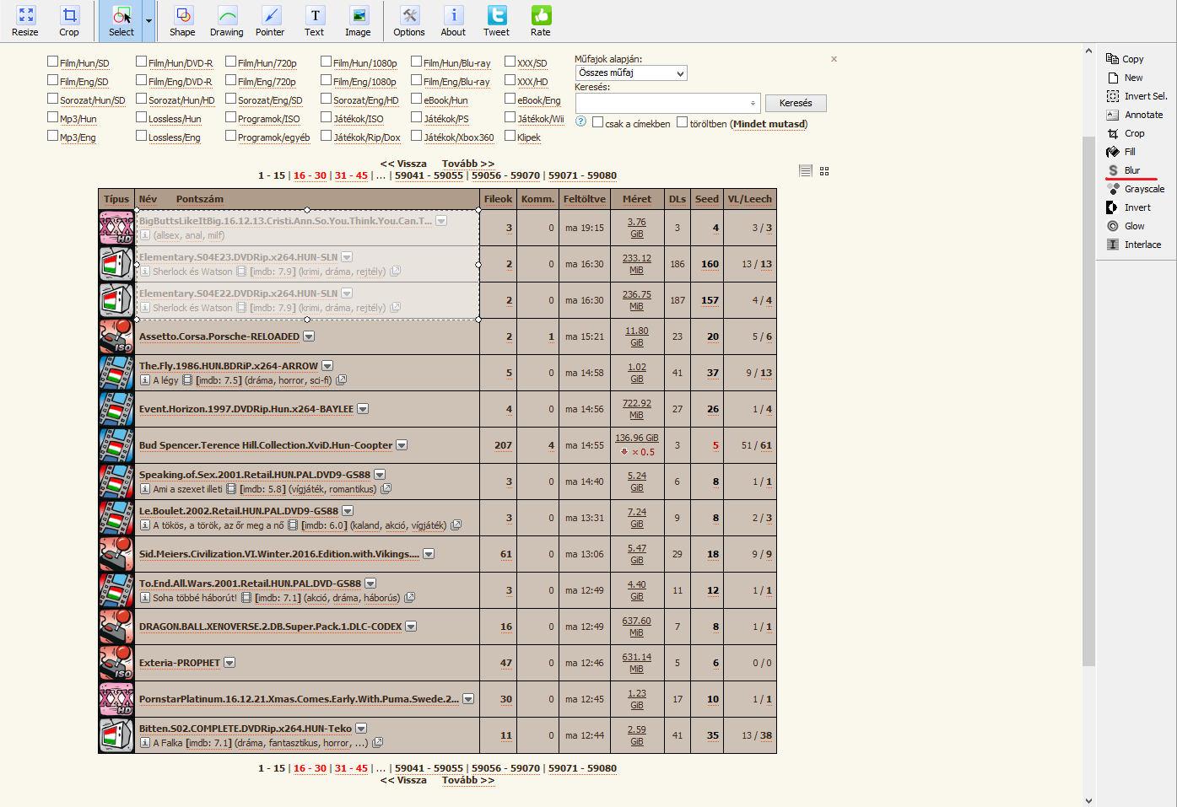This screenshot has height=807, width=1177.
Task: Click help question mark icon near search
Action: [x=580, y=121]
